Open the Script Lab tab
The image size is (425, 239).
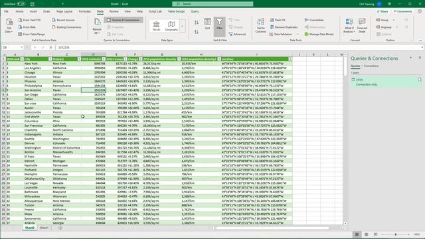155,11
